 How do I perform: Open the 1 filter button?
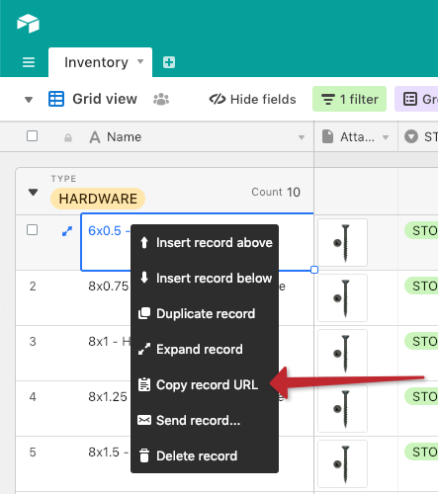coord(349,99)
